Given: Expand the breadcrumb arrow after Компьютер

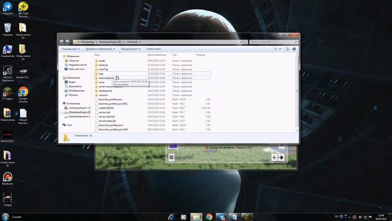Looking at the screenshot, I should pos(97,42).
